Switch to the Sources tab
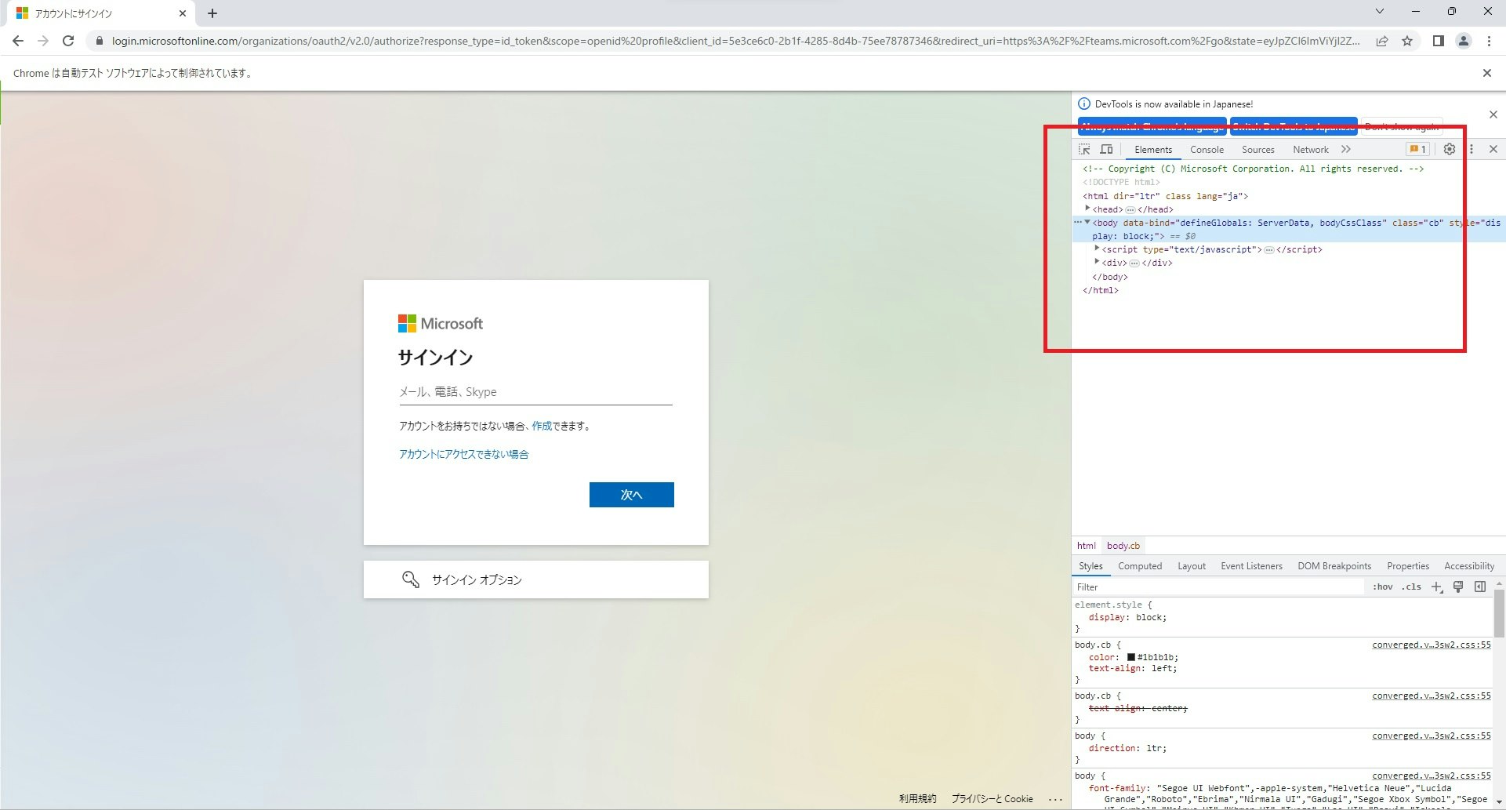This screenshot has height=810, width=1506. pyautogui.click(x=1257, y=150)
